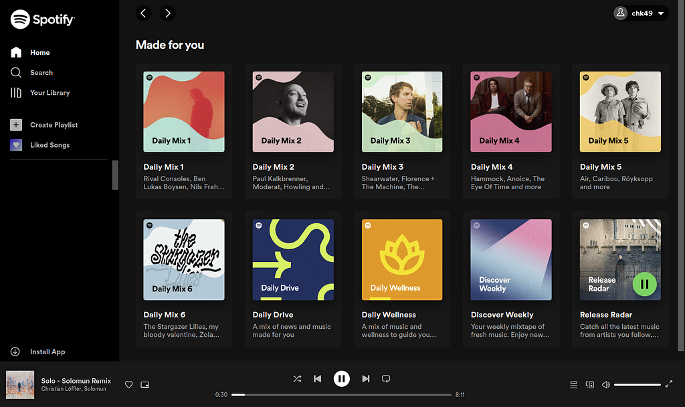Open Daily Mix 3 cover art
This screenshot has width=685, height=407.
pyautogui.click(x=402, y=112)
